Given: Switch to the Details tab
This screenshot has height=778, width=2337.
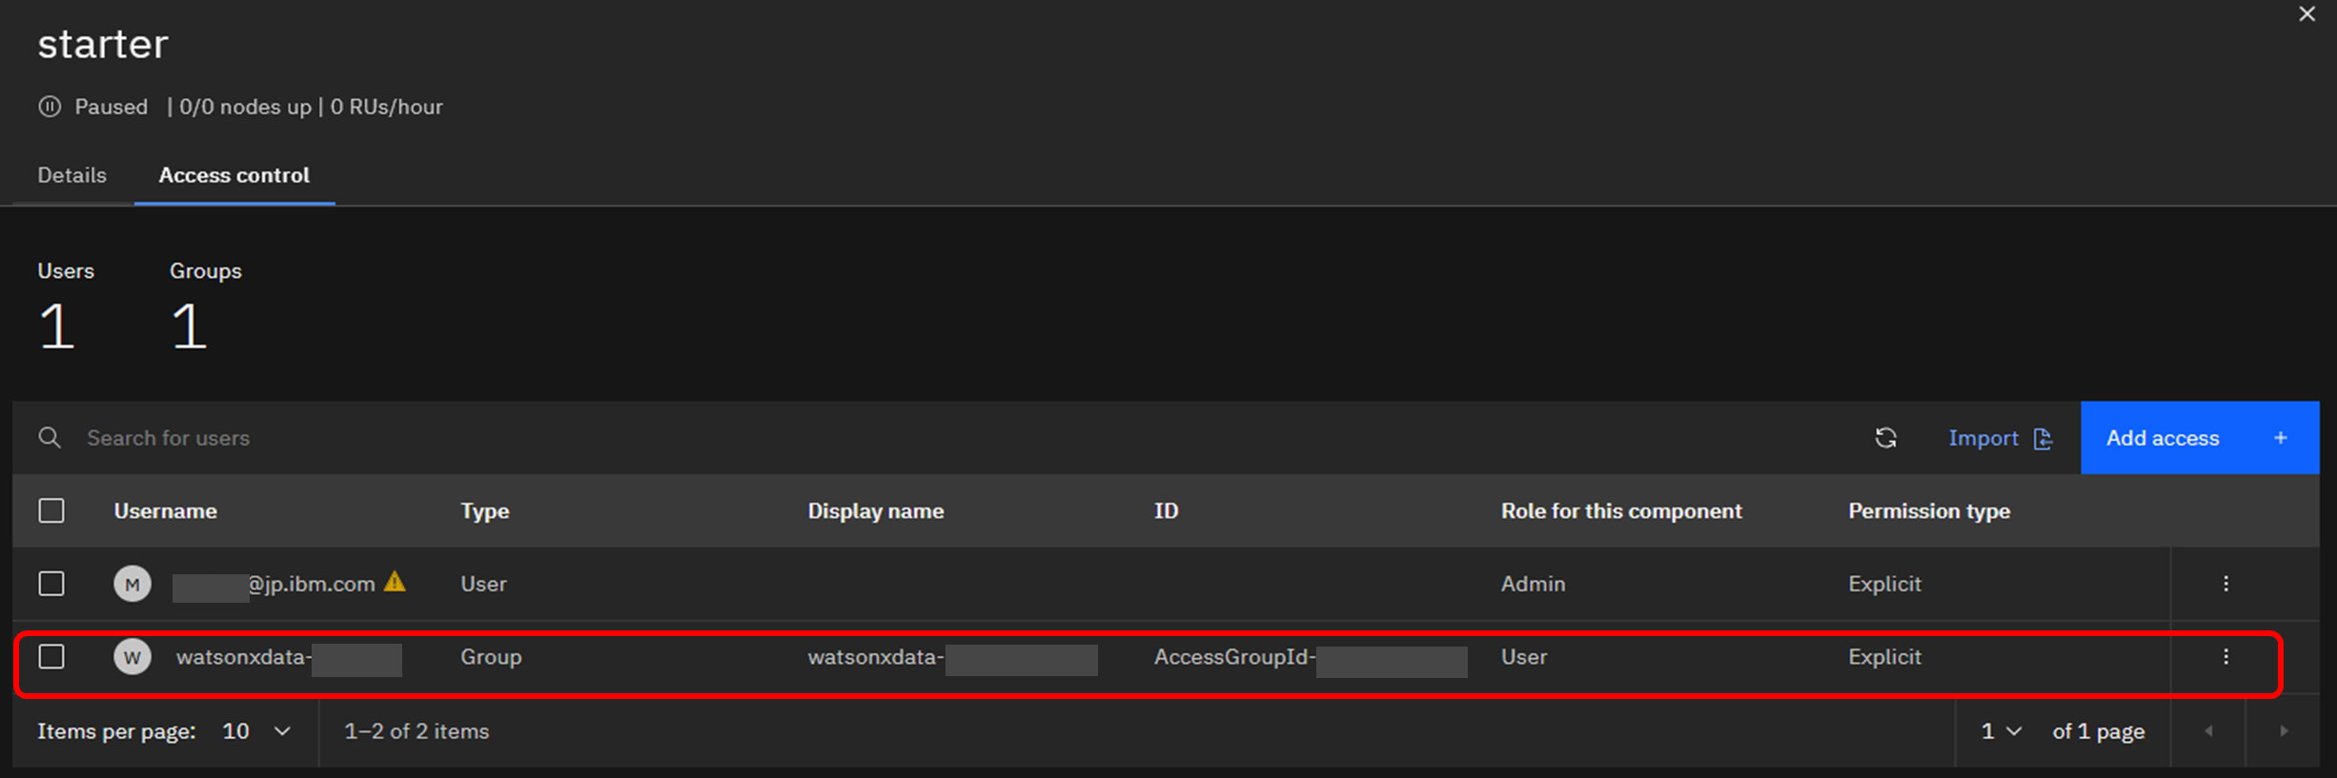Looking at the screenshot, I should [72, 175].
